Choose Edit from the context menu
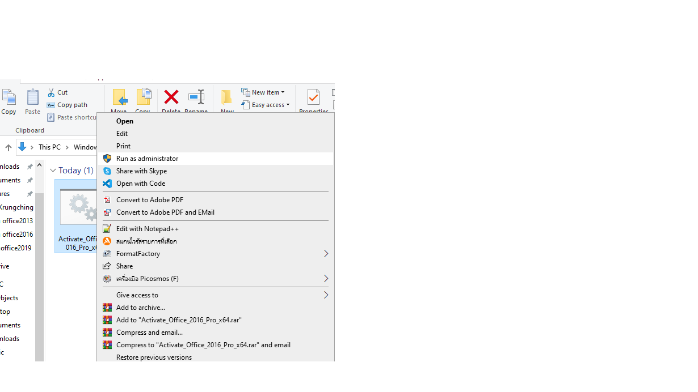This screenshot has width=698, height=392. point(216,134)
